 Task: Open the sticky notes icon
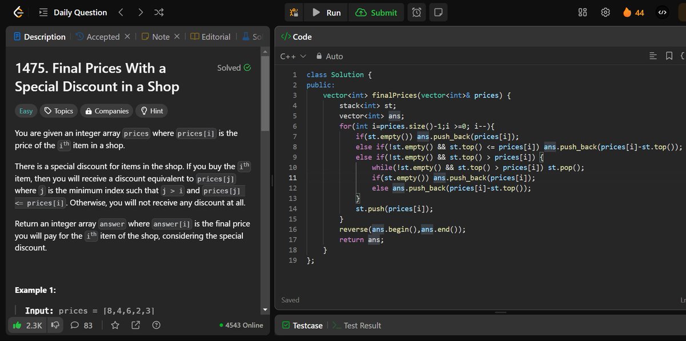438,12
